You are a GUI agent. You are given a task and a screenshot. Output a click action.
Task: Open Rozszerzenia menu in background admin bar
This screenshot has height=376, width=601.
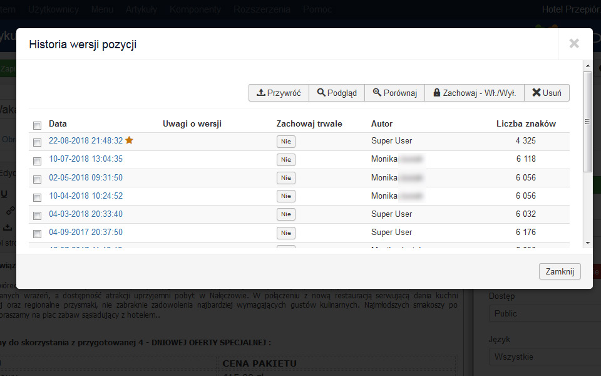point(262,9)
